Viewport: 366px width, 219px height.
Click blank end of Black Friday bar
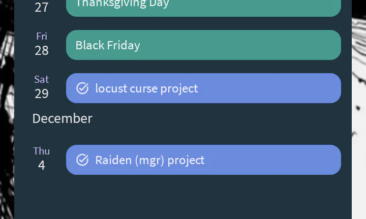click(x=285, y=45)
